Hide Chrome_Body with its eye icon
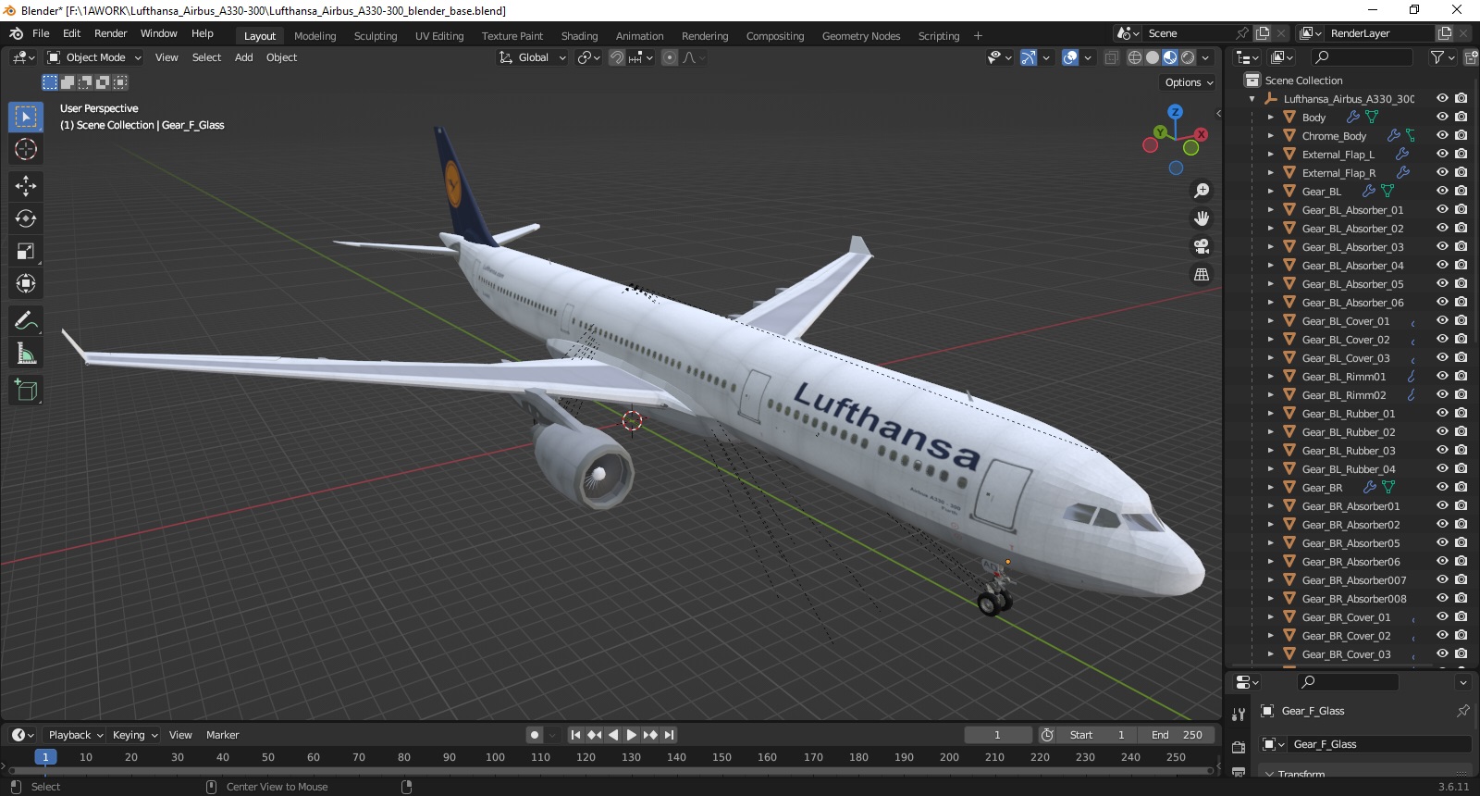The height and width of the screenshot is (796, 1480). coord(1442,135)
